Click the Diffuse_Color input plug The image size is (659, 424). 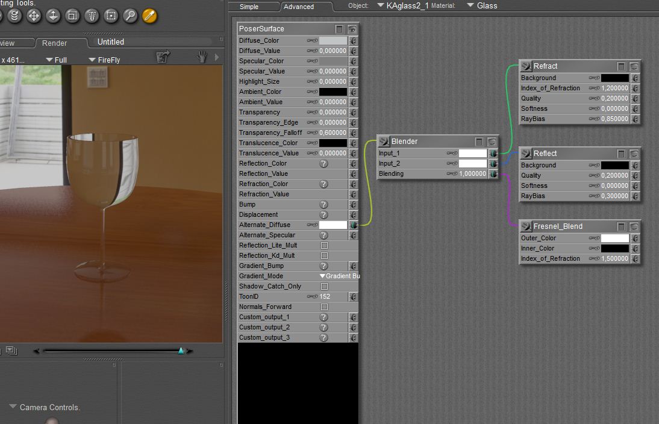click(353, 41)
